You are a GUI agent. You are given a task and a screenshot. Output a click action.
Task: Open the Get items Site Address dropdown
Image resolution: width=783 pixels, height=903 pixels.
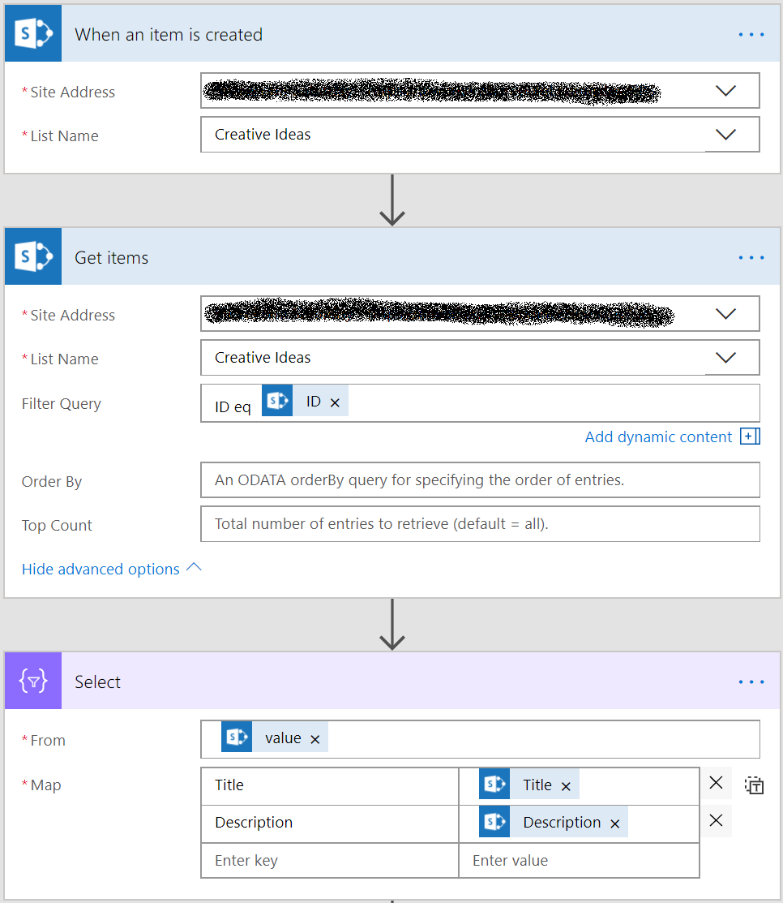[726, 314]
